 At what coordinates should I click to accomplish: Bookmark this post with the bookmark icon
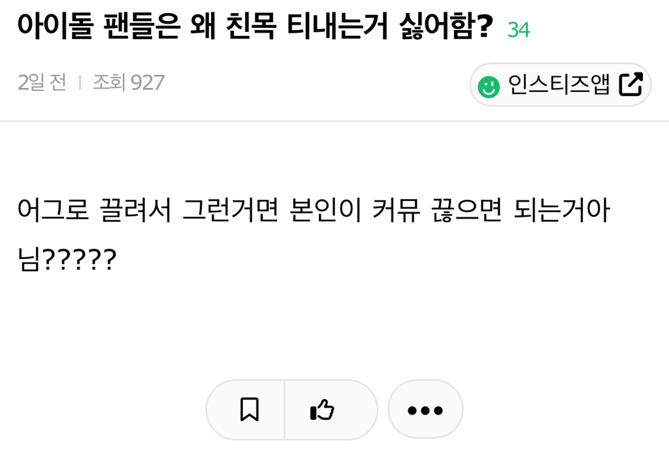[249, 410]
